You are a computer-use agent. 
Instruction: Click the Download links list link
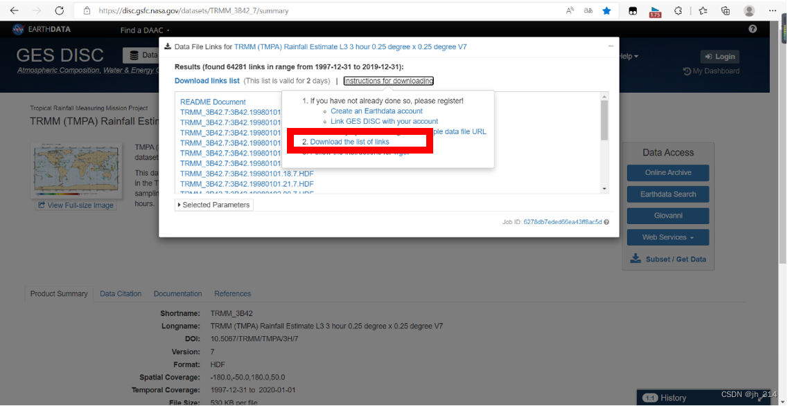pos(207,81)
